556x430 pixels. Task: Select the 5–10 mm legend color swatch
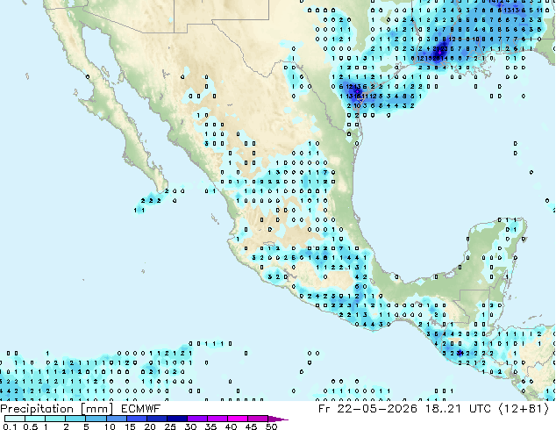pos(96,419)
